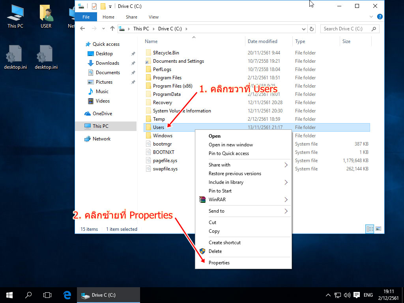Open Microsoft Edge from the taskbar

coord(67,295)
